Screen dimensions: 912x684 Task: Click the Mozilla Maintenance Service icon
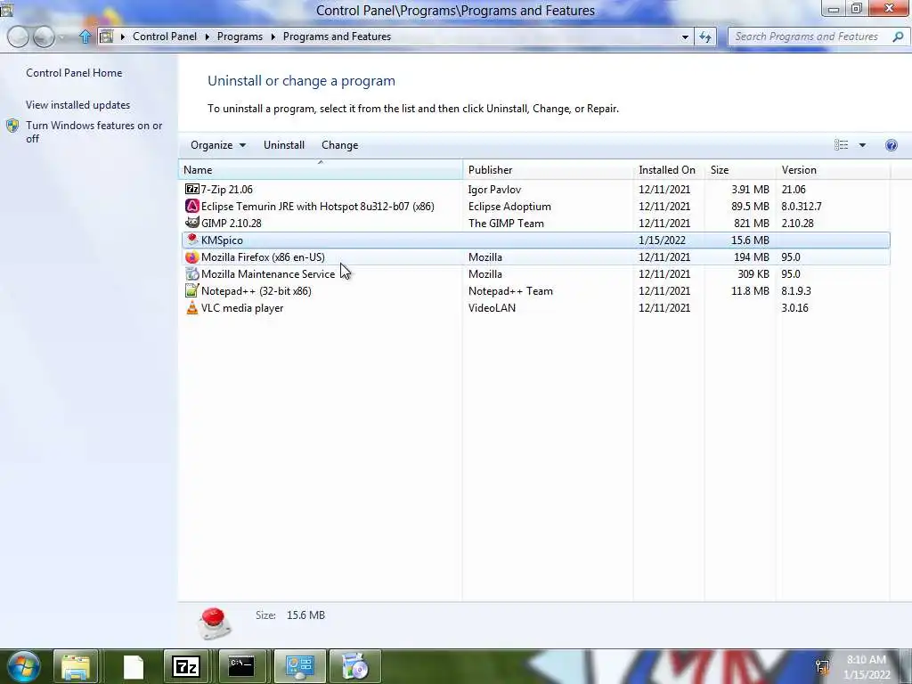[x=192, y=273]
